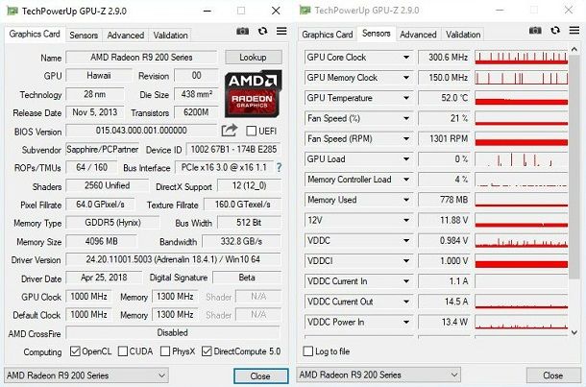Open GPU selector dropdown in right window
The width and height of the screenshot is (586, 387).
pyautogui.click(x=378, y=375)
